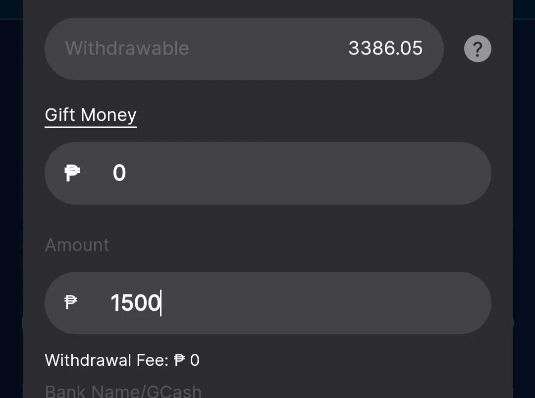Open the underlined Gift Money link
The image size is (535, 398).
point(91,115)
